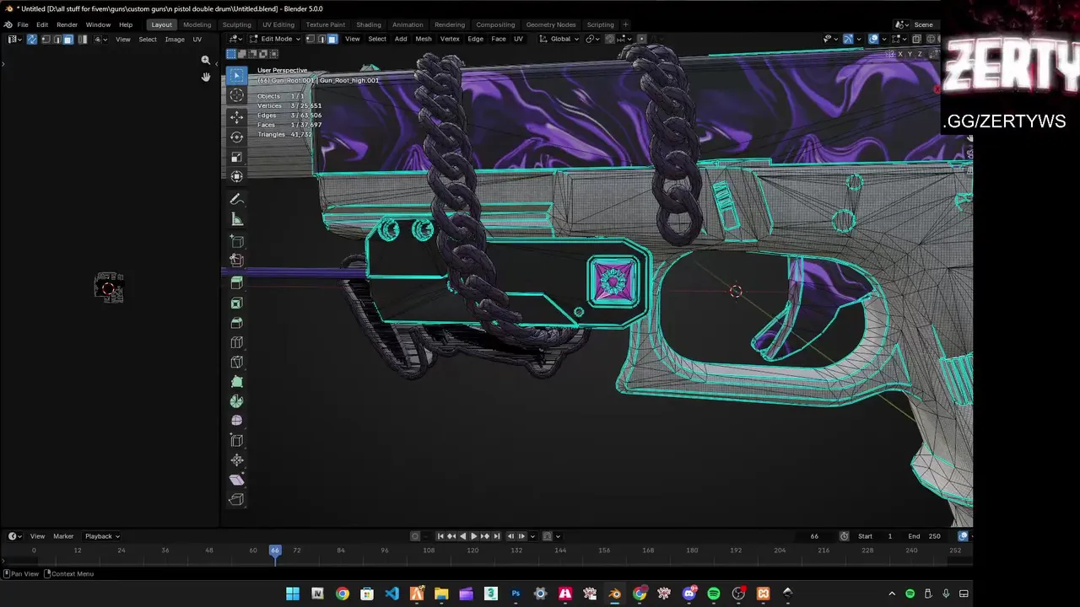Toggle X axis mesh mirror
The width and height of the screenshot is (1080, 607).
tap(899, 54)
